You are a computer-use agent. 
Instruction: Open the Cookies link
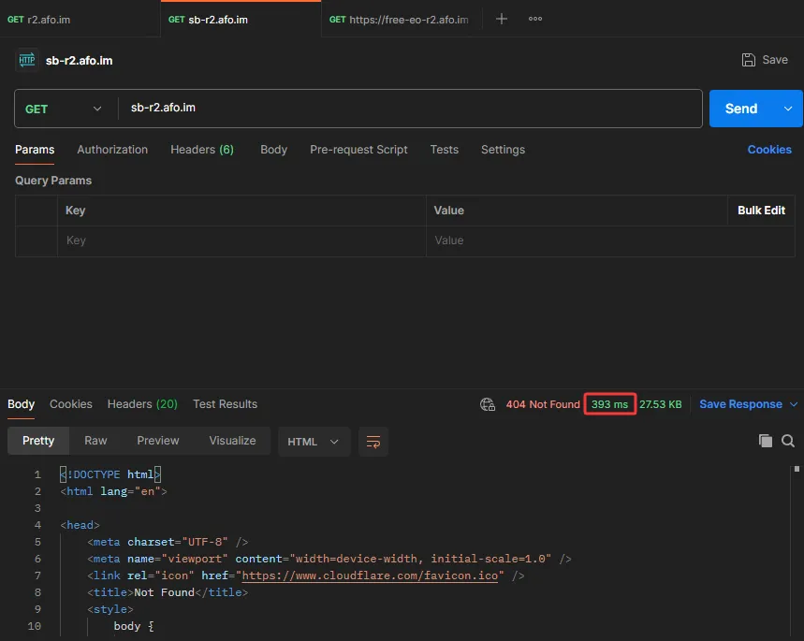768,150
